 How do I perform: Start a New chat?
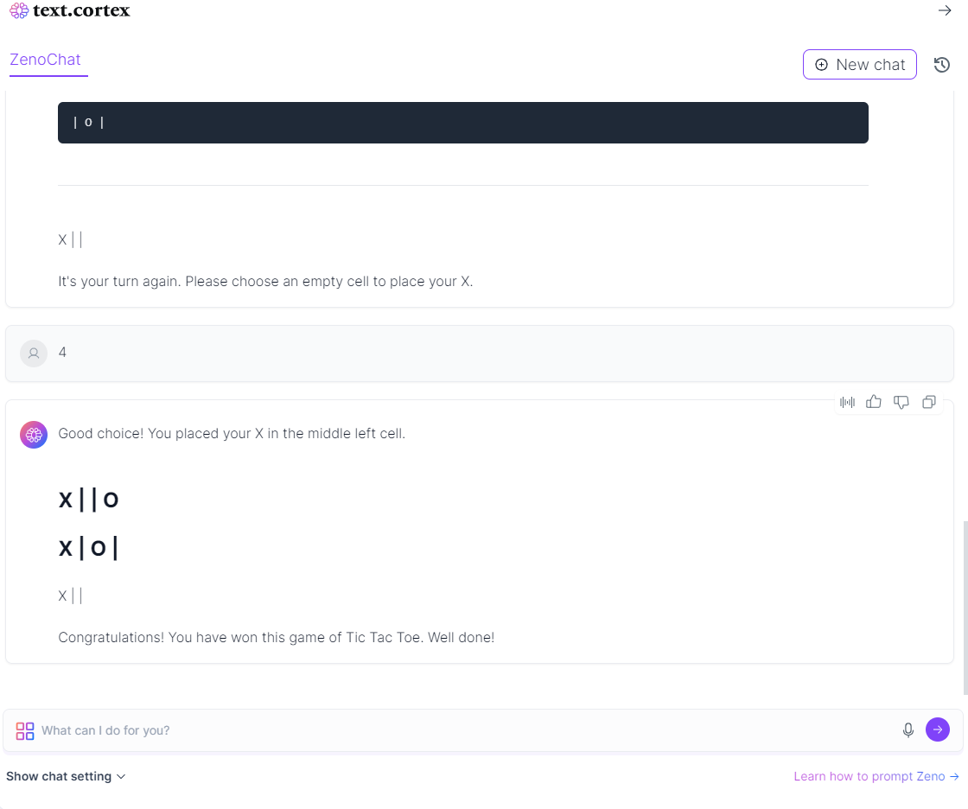point(859,65)
